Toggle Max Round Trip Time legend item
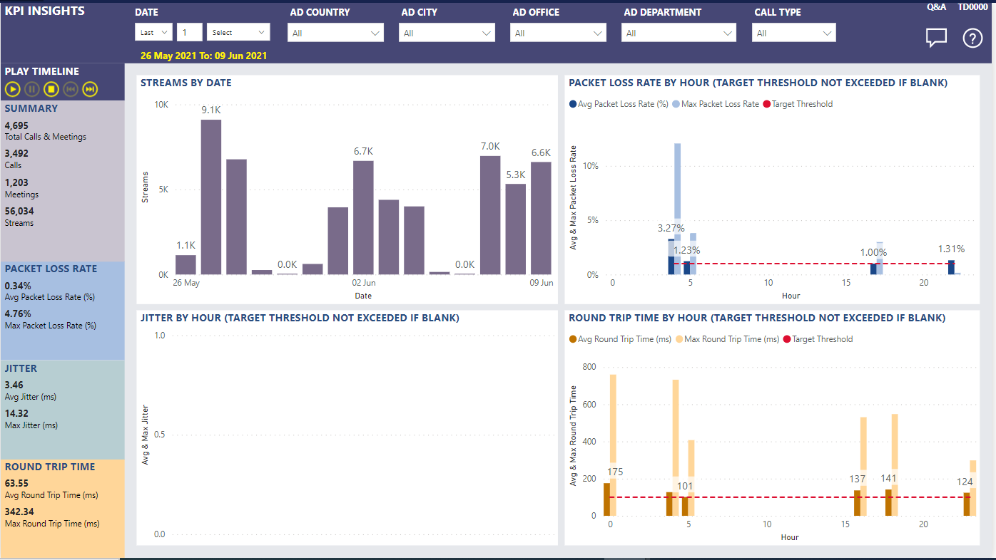The height and width of the screenshot is (560, 996). coord(727,339)
